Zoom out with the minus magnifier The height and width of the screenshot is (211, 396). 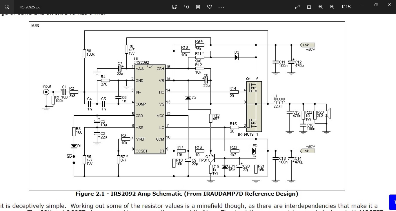(x=321, y=7)
